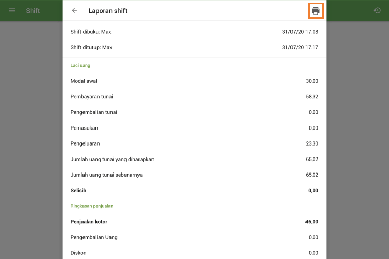Select the Shift dibuka: Max row

tap(194, 32)
